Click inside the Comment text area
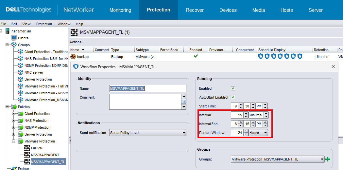The image size is (343, 170). [145, 102]
